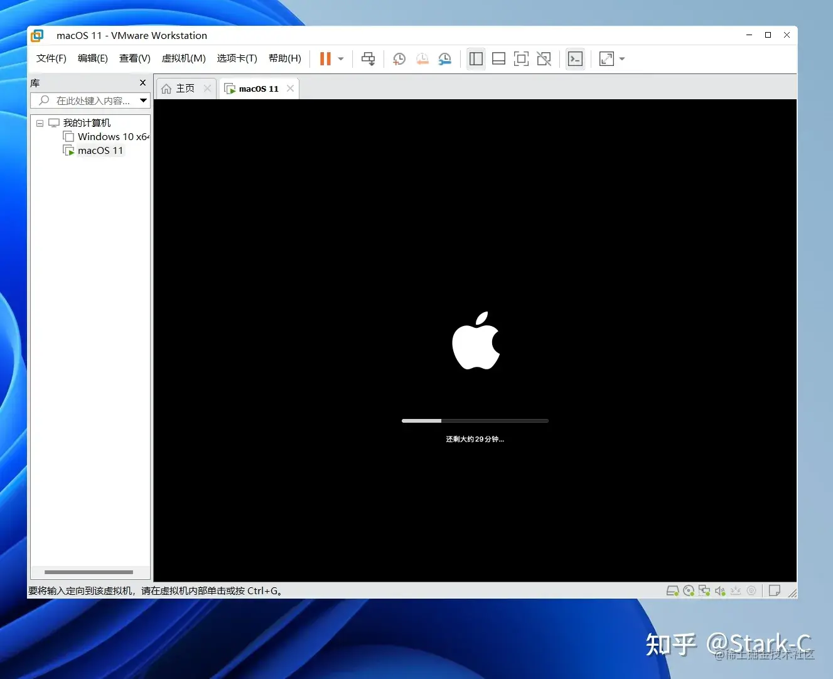Click the Send Ctrl+Alt+Del toolbar icon
833x679 pixels.
coord(368,58)
